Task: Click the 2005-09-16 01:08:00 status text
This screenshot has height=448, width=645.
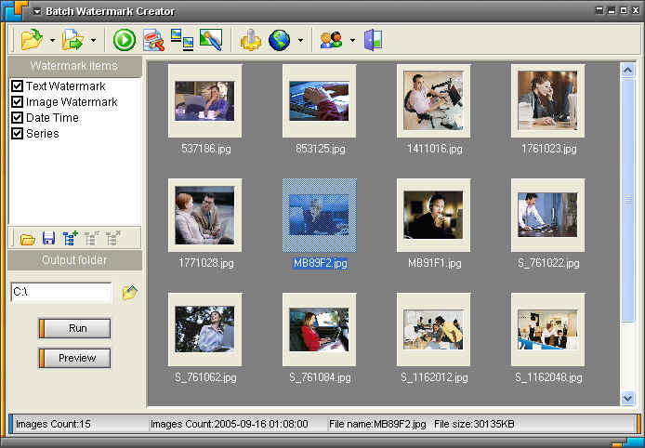Action: [x=261, y=424]
